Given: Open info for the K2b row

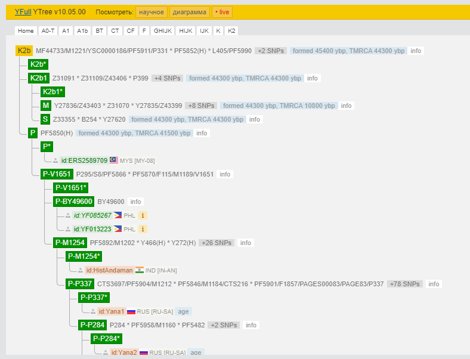Looking at the screenshot, I should [x=416, y=51].
